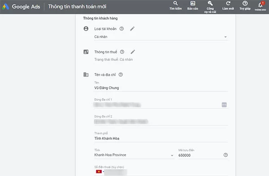Click autofill icon in Dòng địa chỉ 1
Viewport: 269px width, 176px height.
(x=224, y=104)
